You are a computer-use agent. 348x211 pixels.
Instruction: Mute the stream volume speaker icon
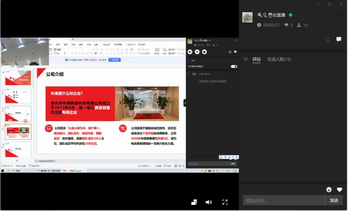[x=208, y=202]
